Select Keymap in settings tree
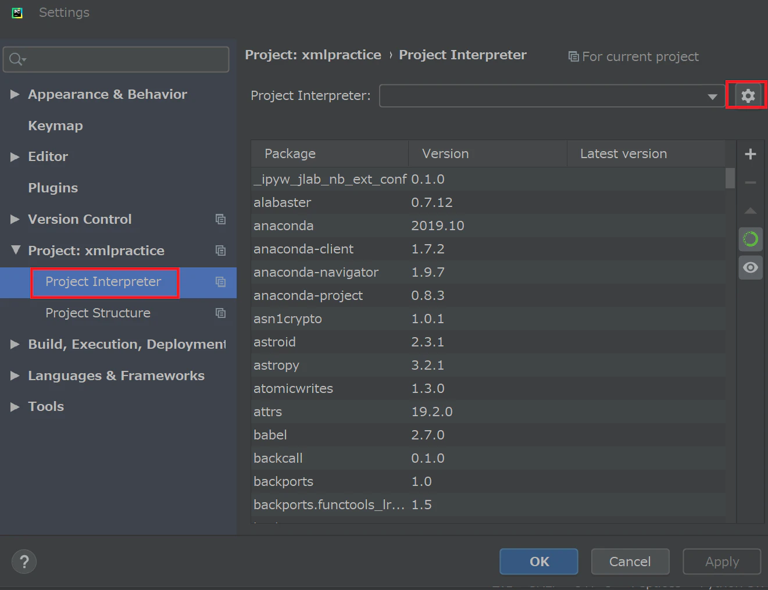Viewport: 768px width, 590px height. tap(55, 126)
